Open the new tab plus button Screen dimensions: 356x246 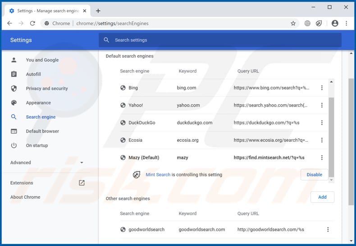98,11
